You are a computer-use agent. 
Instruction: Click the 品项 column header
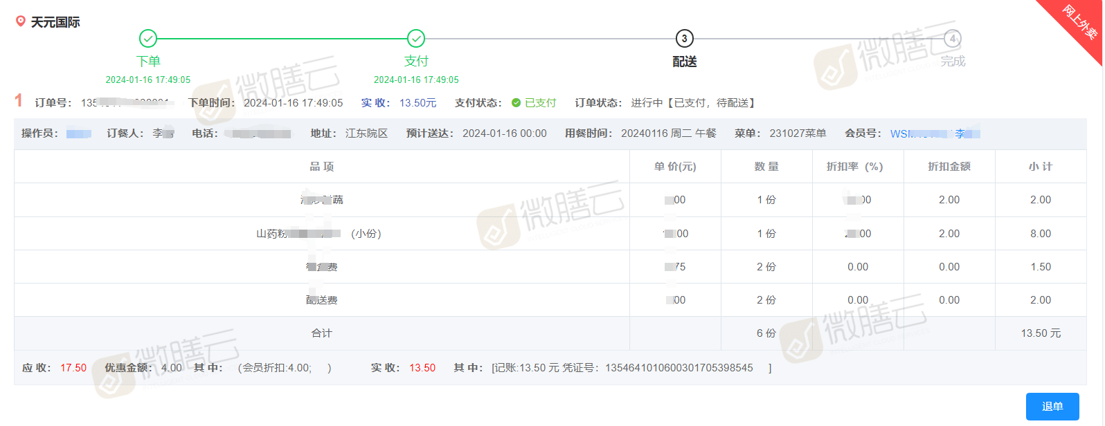pyautogui.click(x=322, y=167)
